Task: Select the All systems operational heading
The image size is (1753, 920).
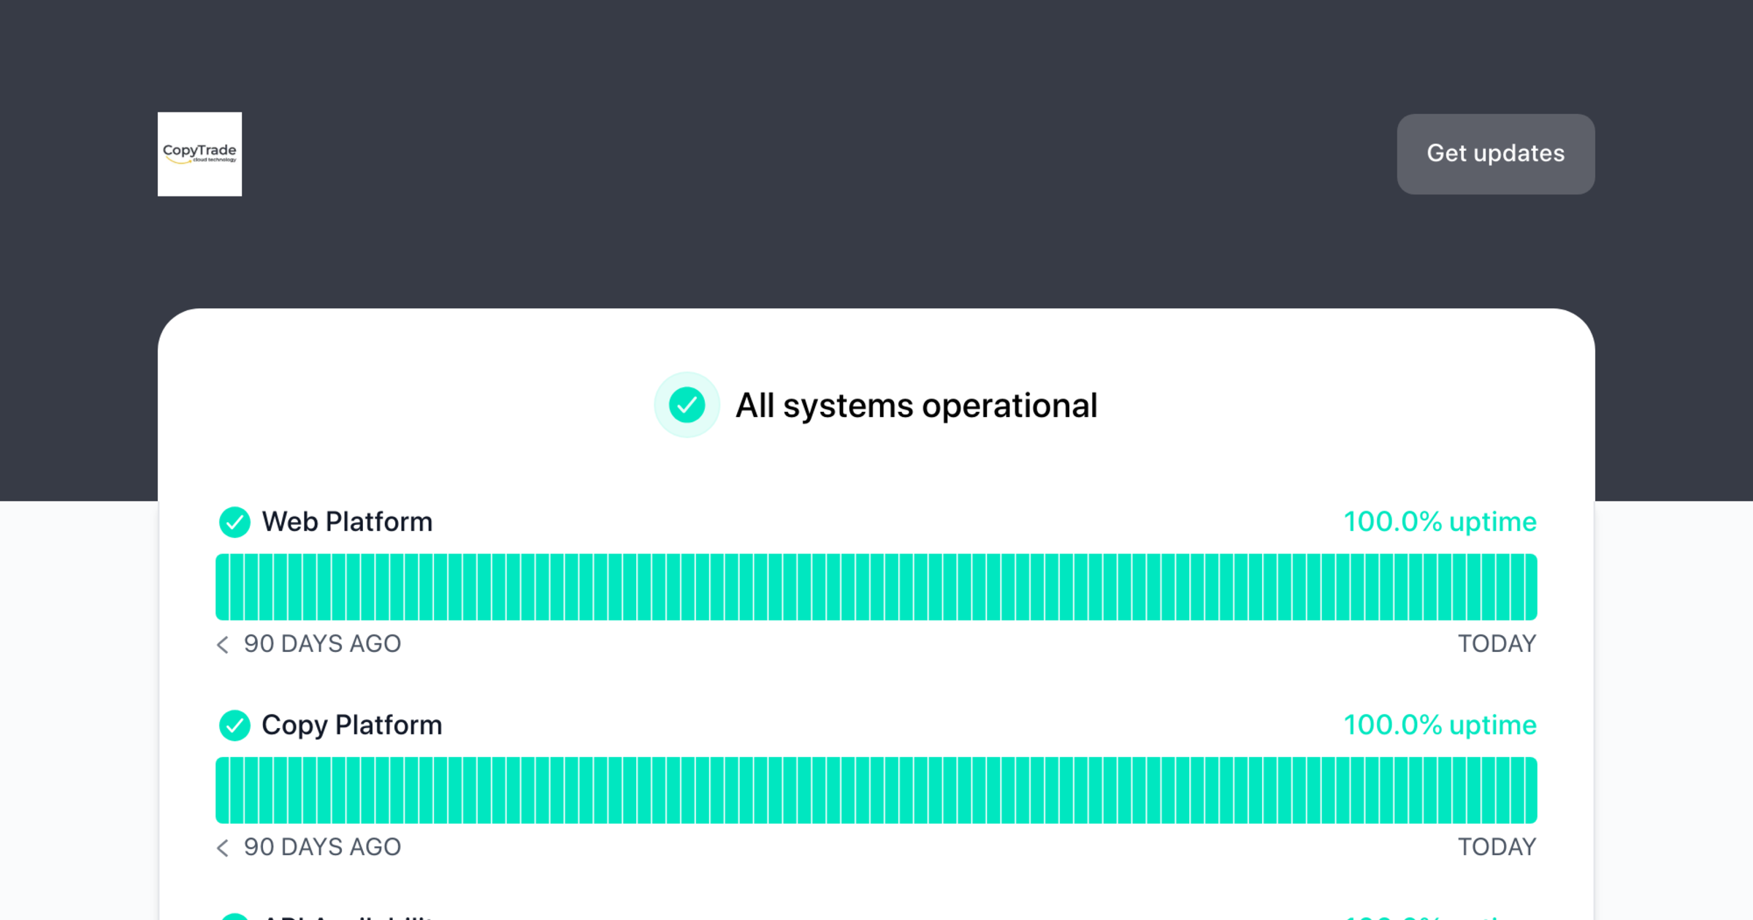Action: (x=916, y=405)
